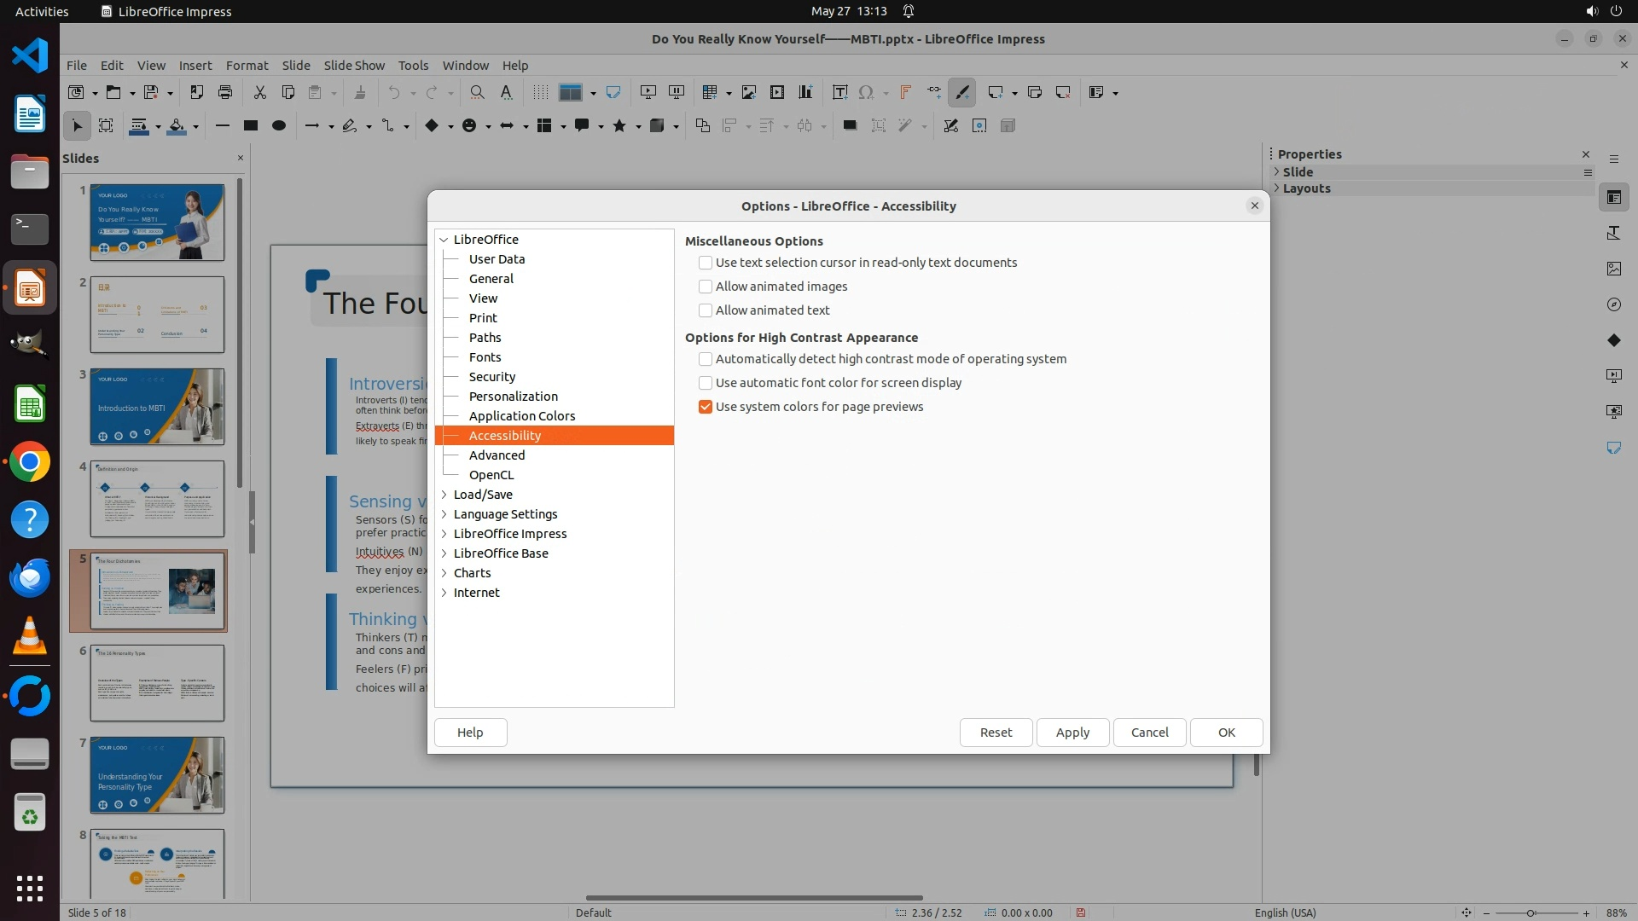
Task: Check Use automatic font color for screen display
Action: click(706, 383)
